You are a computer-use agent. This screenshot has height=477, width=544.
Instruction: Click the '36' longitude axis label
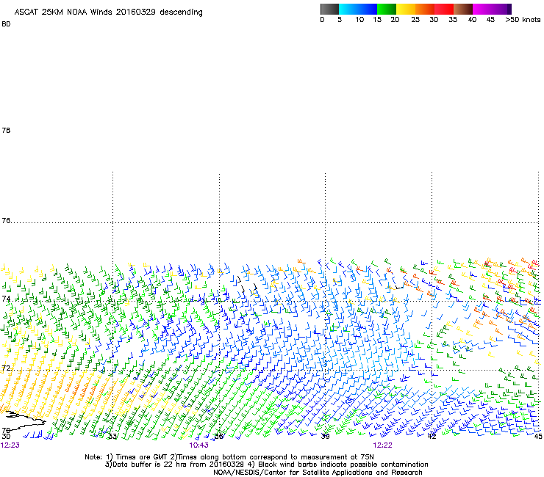219,437
